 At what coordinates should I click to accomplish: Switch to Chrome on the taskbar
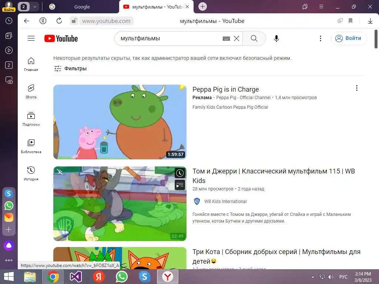tap(53, 277)
